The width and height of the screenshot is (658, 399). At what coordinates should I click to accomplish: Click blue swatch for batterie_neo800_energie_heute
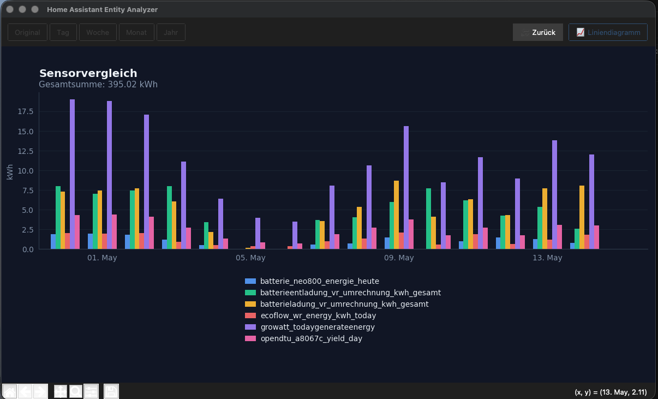pos(250,281)
